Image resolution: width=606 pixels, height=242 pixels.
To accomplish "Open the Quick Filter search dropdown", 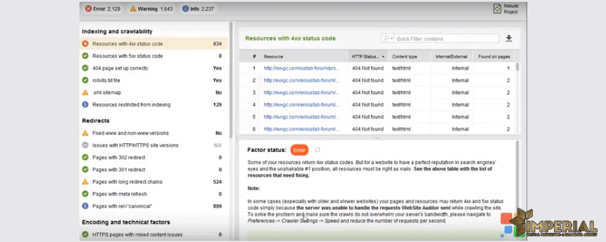I will [388, 39].
